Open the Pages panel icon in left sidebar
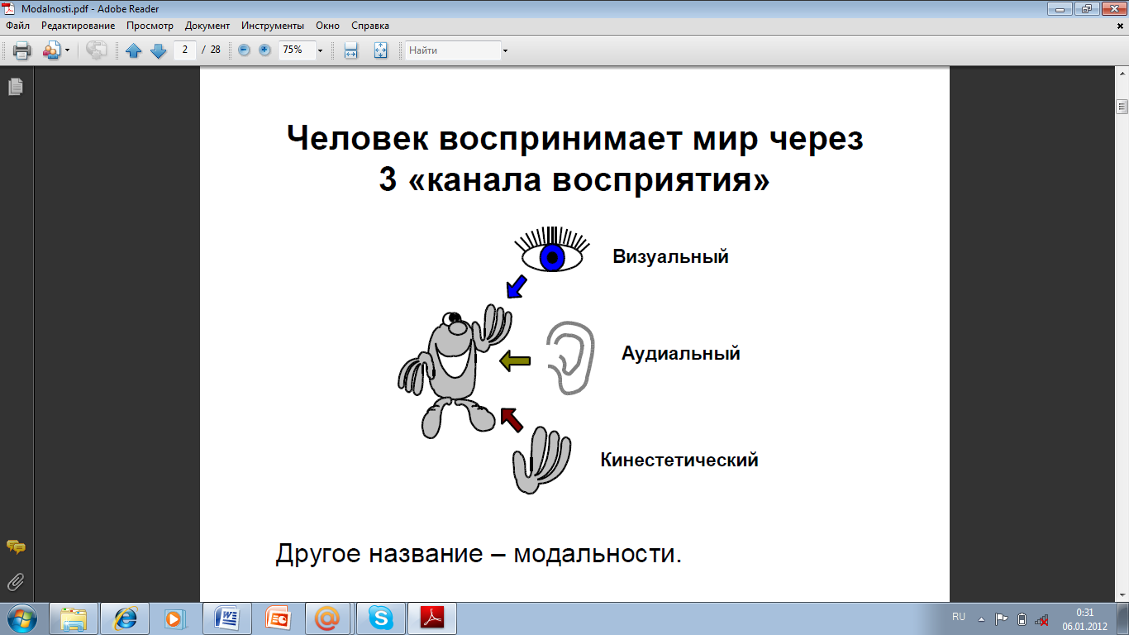 coord(15,86)
